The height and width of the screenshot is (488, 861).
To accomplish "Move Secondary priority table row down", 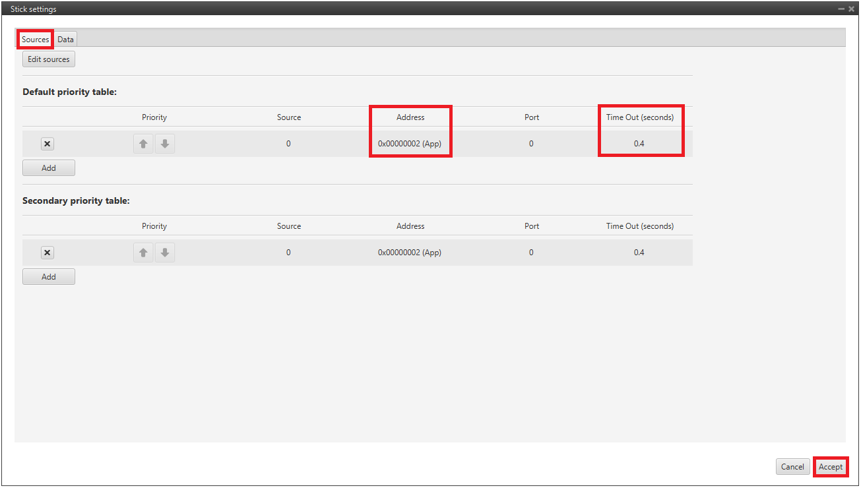I will click(165, 253).
